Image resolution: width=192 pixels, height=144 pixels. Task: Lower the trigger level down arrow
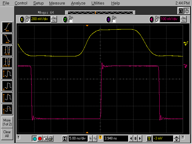pos(176,140)
